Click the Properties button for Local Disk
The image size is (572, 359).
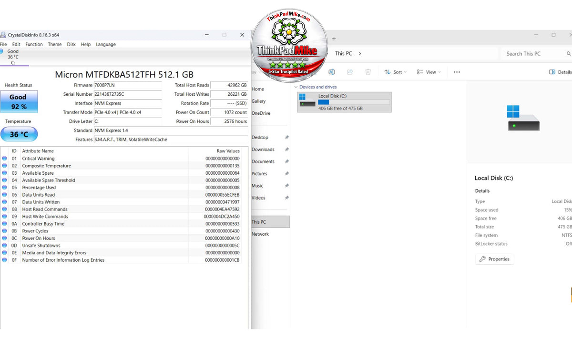click(x=494, y=259)
